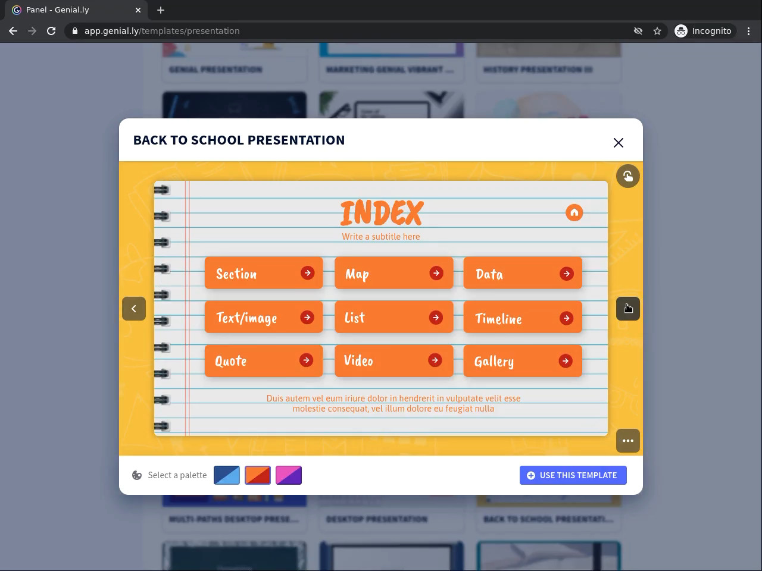Viewport: 762px width, 571px height.
Task: Open the Chrome three-dot menu
Action: pyautogui.click(x=749, y=31)
